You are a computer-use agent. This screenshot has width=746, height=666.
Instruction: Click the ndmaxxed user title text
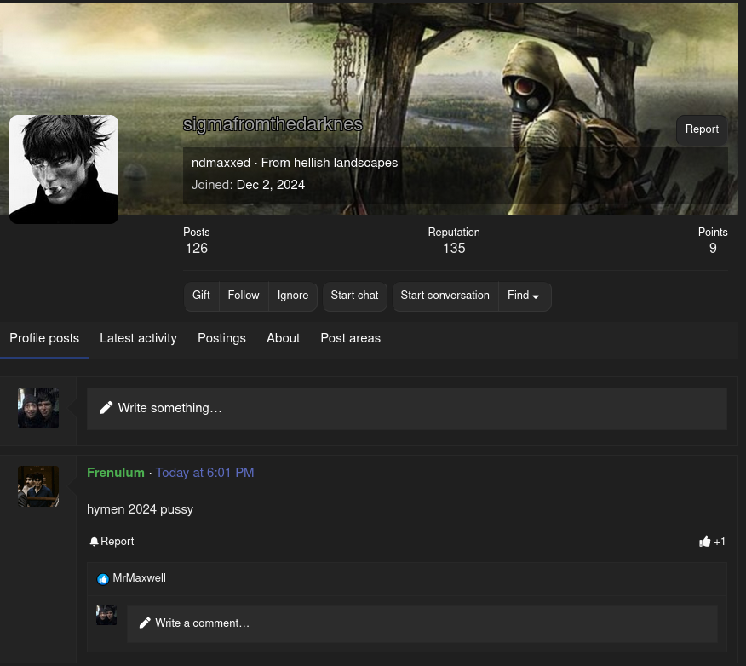pyautogui.click(x=221, y=163)
